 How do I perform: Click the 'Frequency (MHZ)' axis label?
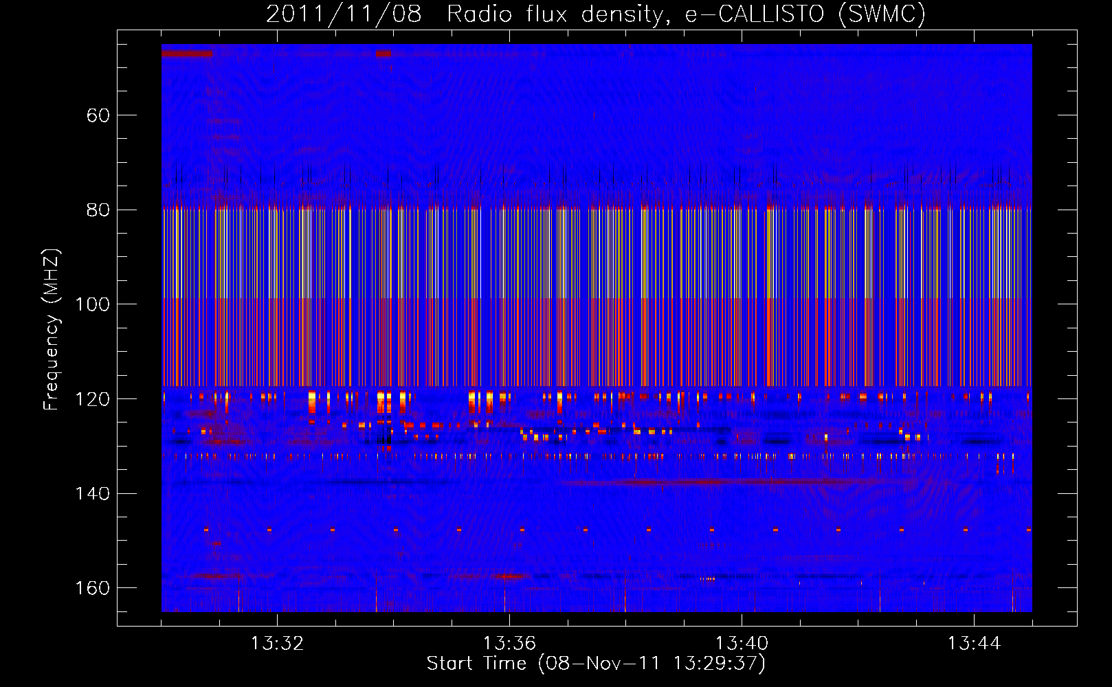pos(52,330)
